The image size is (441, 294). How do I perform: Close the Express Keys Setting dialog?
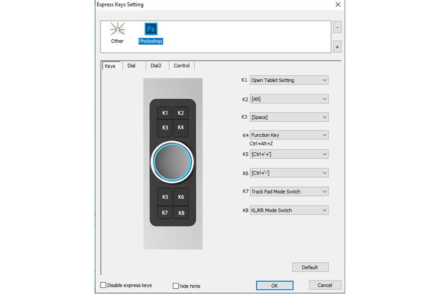338,5
